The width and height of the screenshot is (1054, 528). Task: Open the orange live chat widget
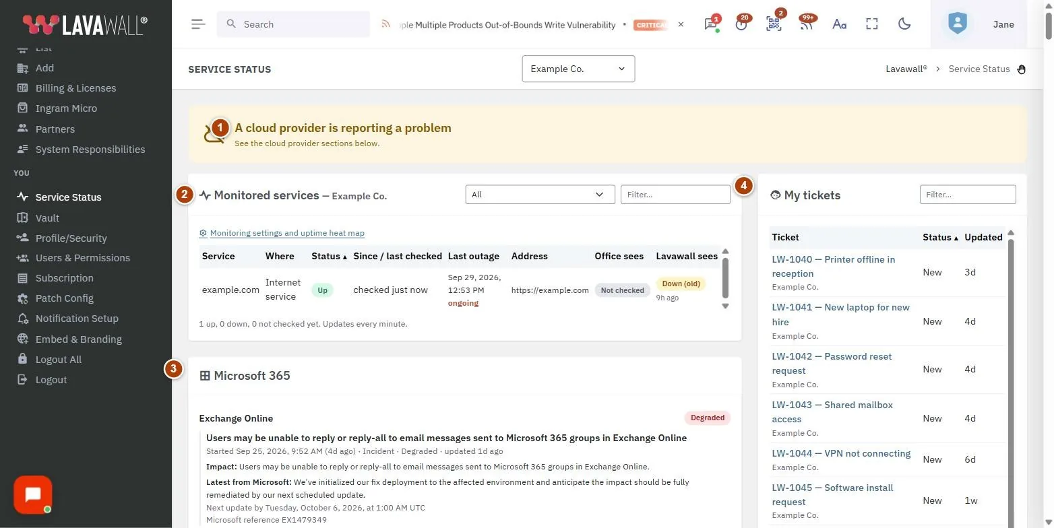tap(32, 495)
